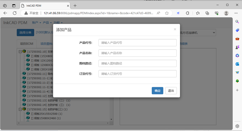Screen dimensions: 242x131
Task: Open the sidebar paper plane icon
Action: (x=237, y=72)
